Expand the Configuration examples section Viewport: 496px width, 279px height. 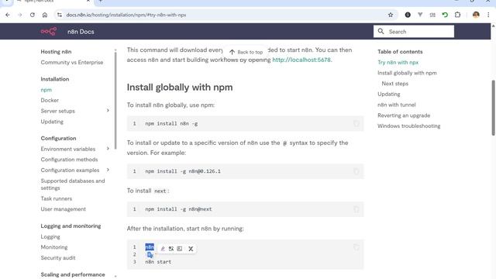(108, 170)
